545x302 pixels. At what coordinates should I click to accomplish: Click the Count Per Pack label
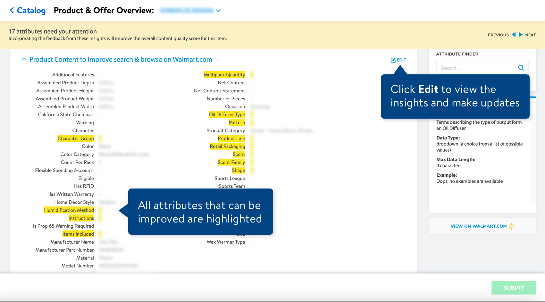[x=77, y=163]
